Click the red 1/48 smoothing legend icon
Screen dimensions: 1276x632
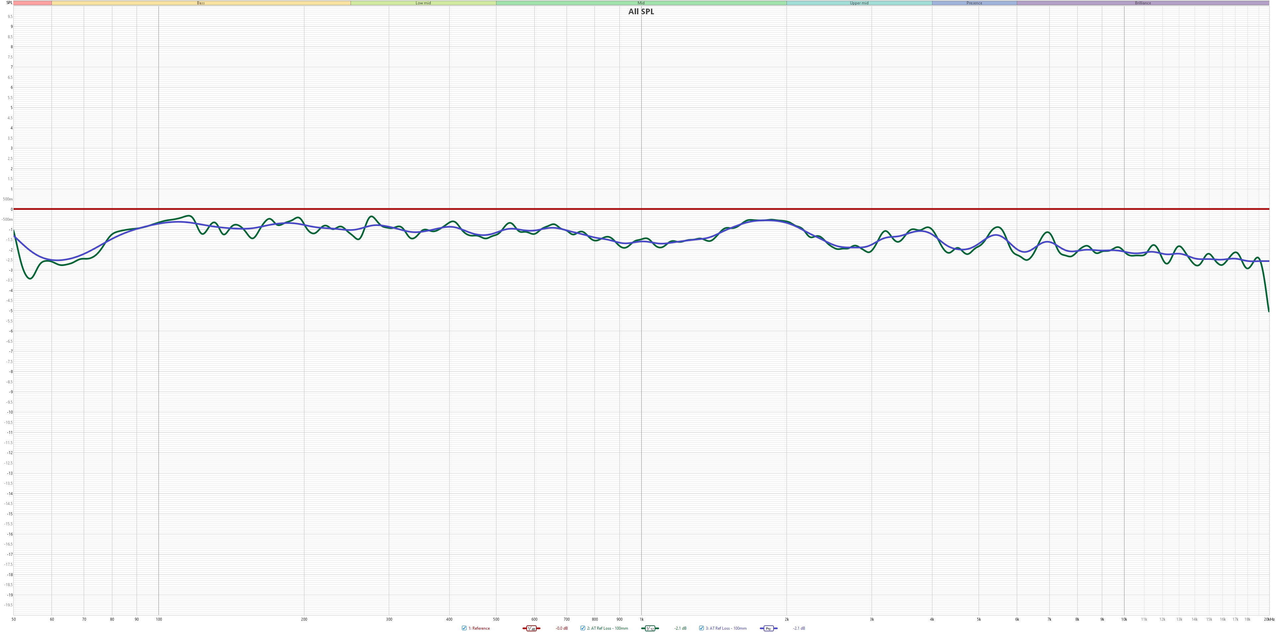(531, 628)
